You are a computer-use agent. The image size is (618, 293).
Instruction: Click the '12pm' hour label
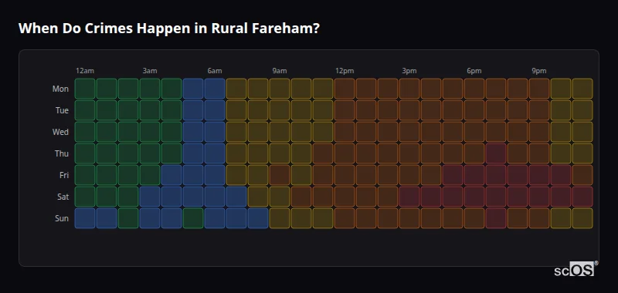345,71
